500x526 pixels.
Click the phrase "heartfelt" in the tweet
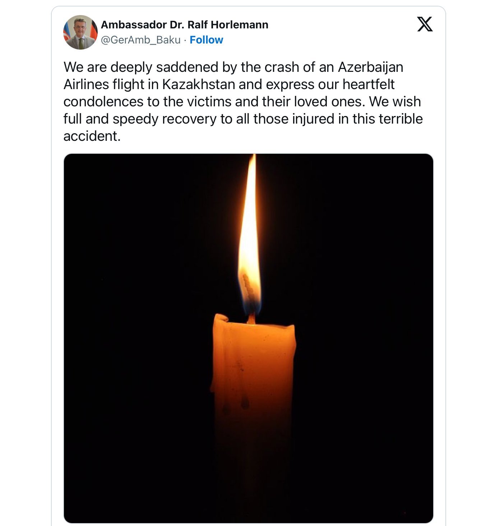pos(369,84)
